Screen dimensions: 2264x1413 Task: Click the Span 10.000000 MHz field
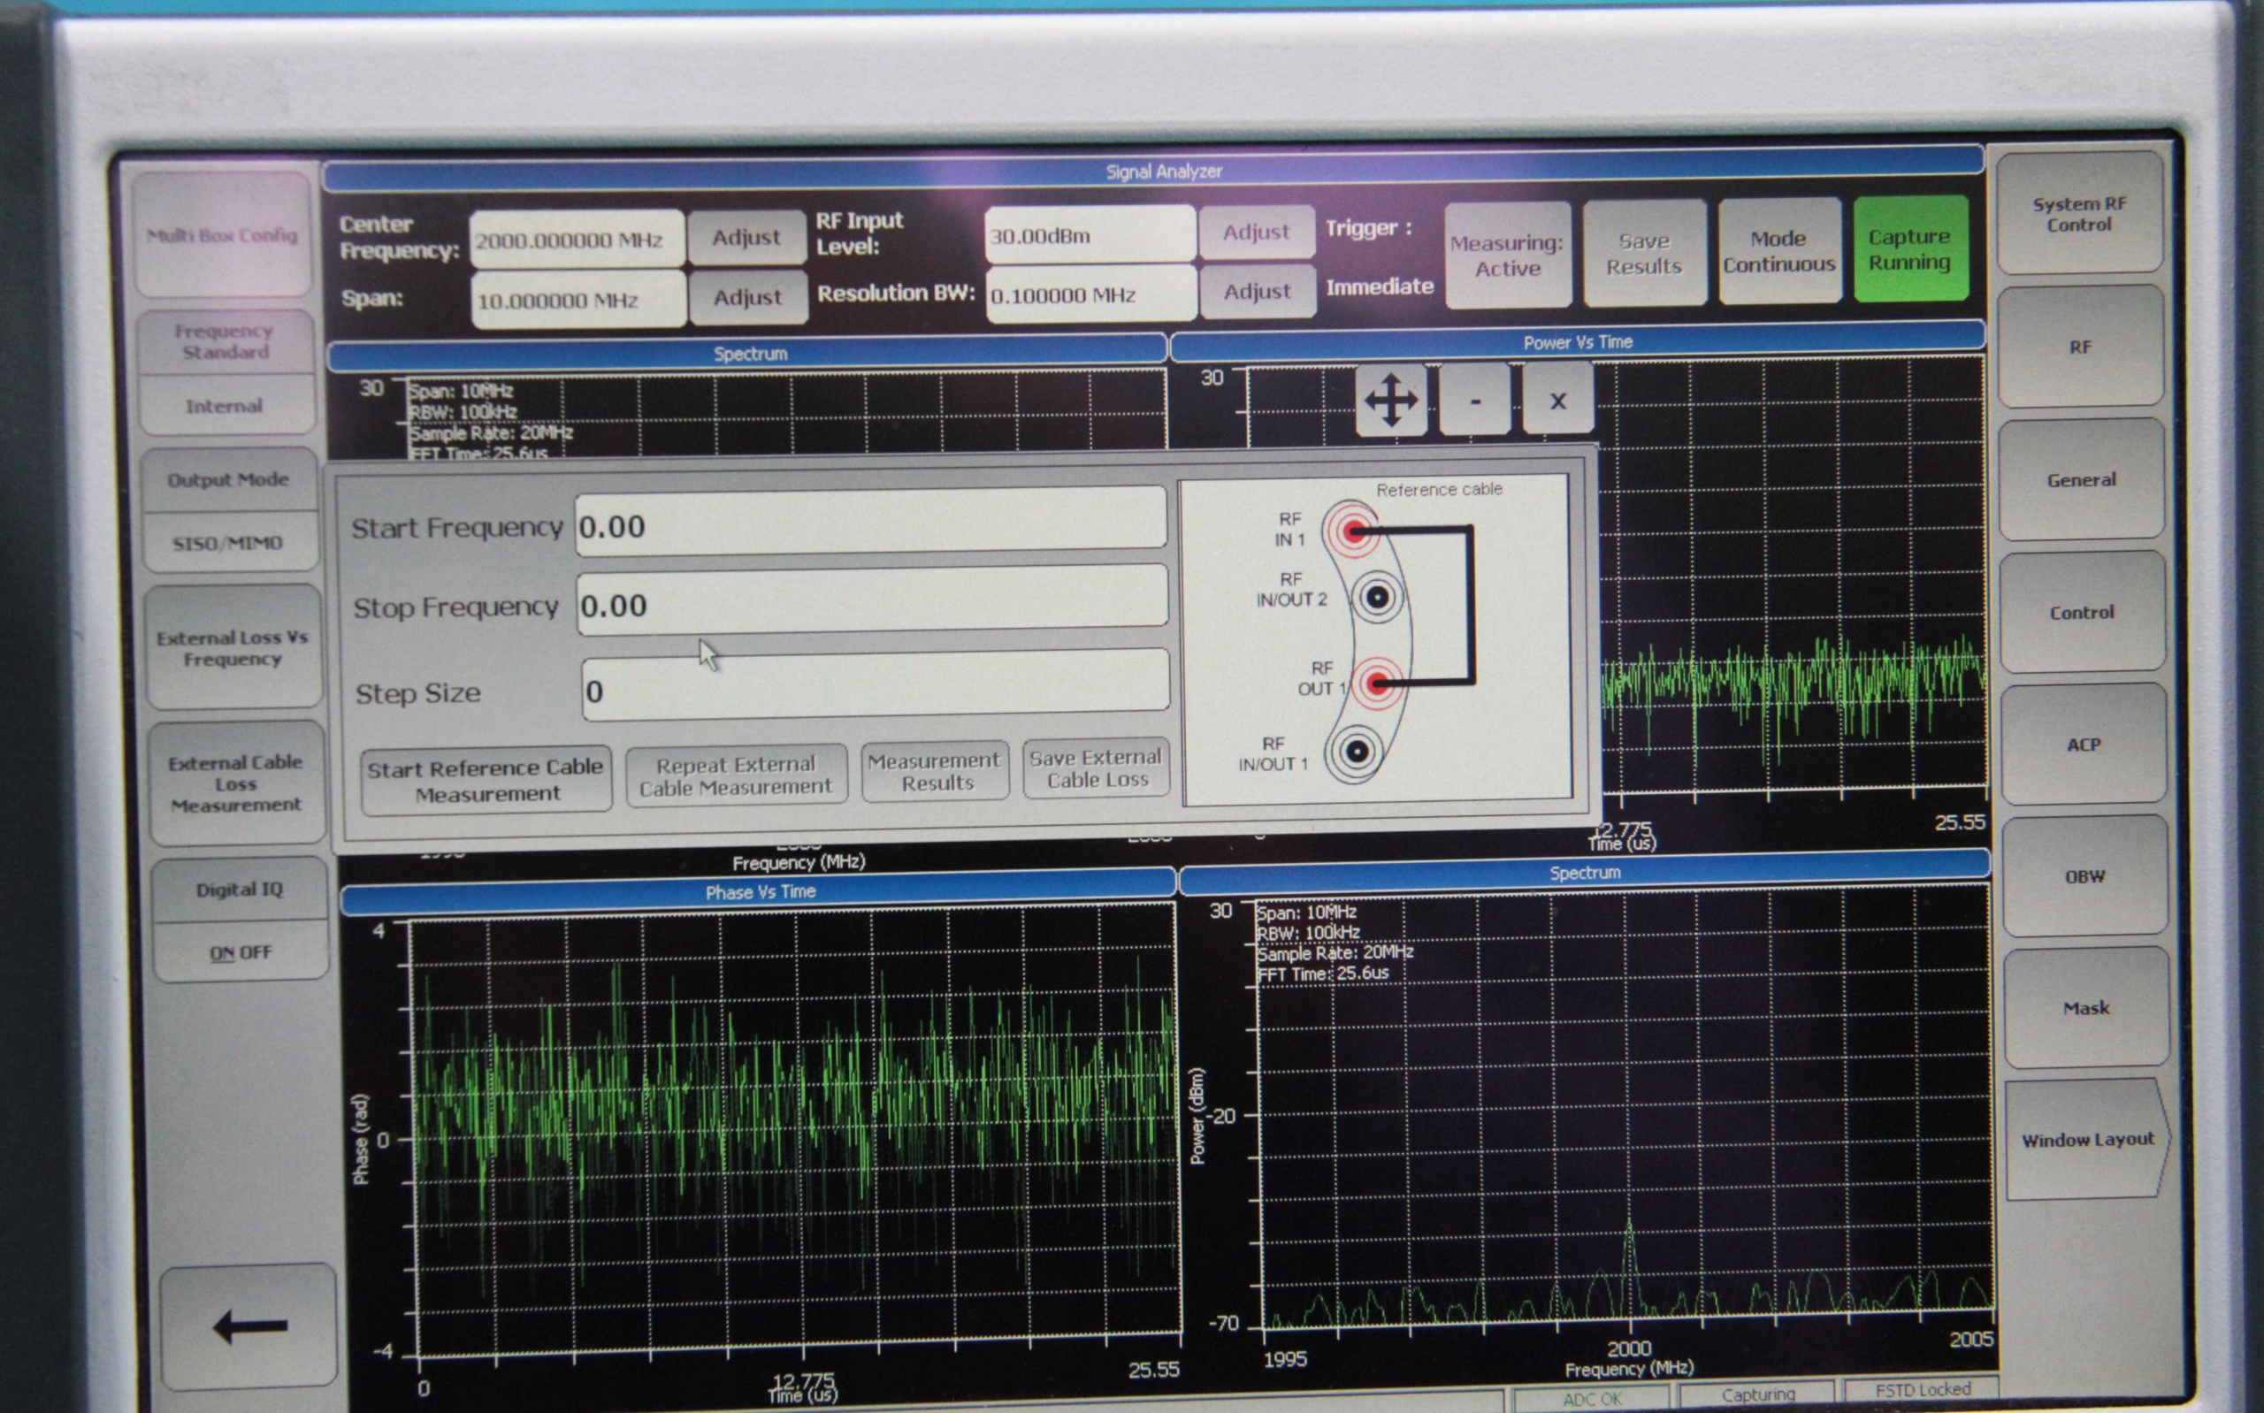coord(578,300)
